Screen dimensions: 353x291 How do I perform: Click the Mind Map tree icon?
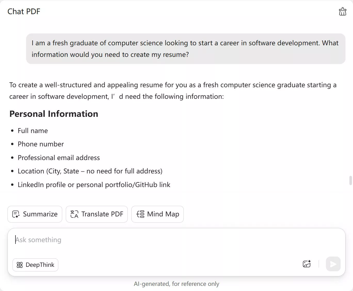point(140,214)
